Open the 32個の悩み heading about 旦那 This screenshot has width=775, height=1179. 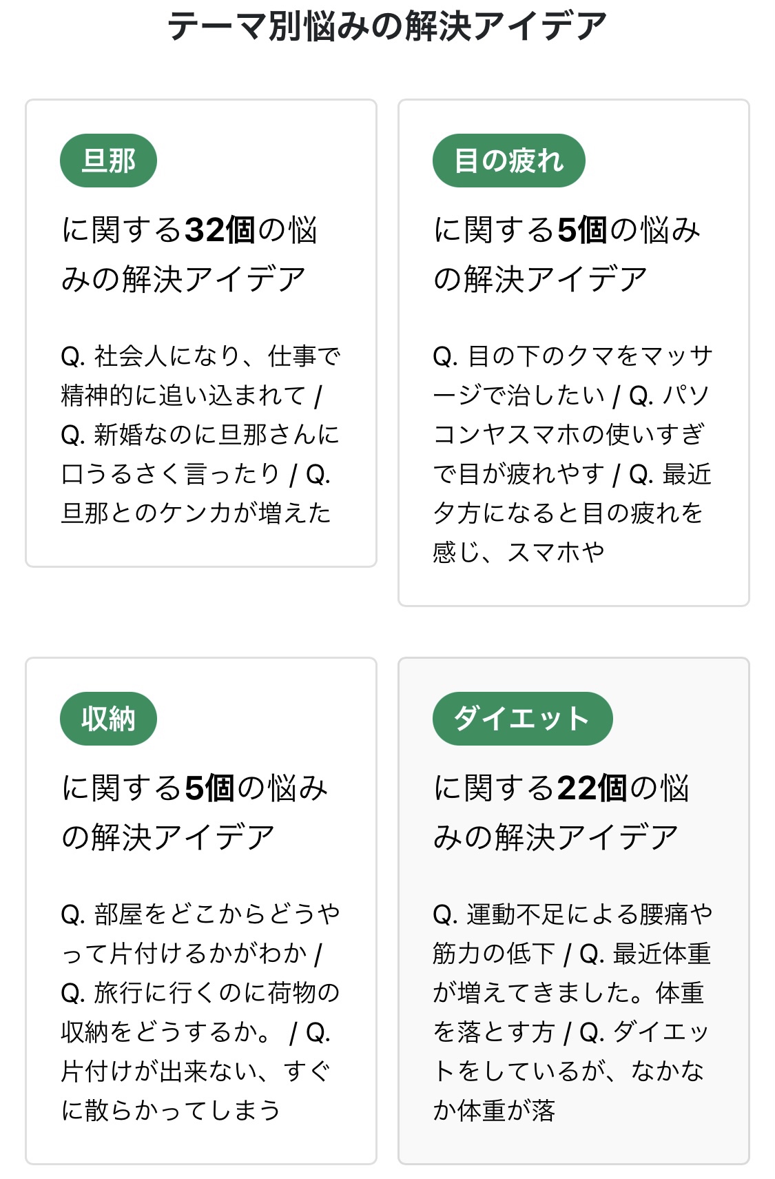coord(189,254)
